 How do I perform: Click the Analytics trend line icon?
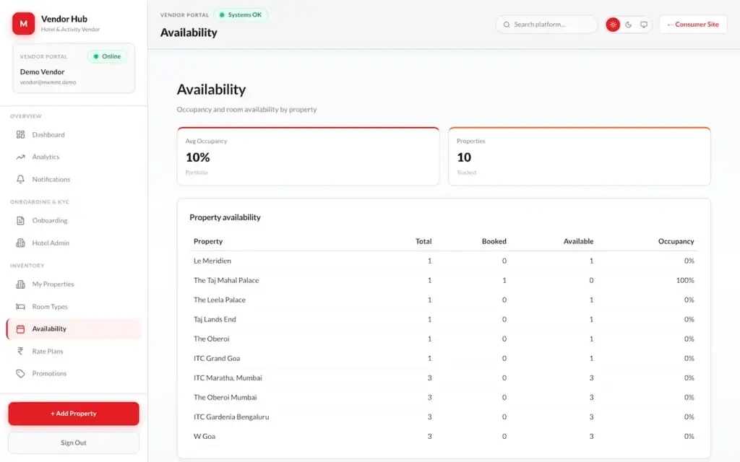(20, 157)
